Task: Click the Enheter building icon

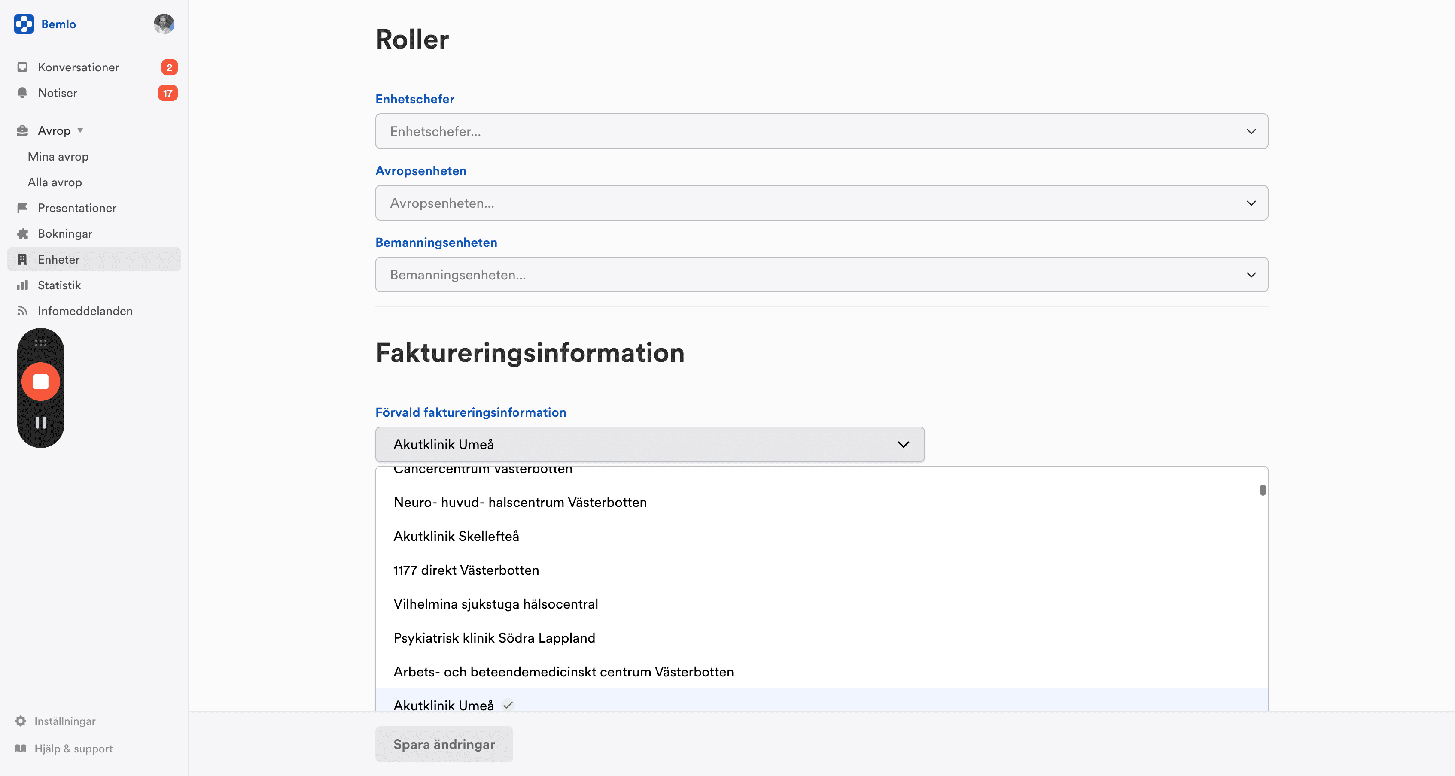Action: pos(22,260)
